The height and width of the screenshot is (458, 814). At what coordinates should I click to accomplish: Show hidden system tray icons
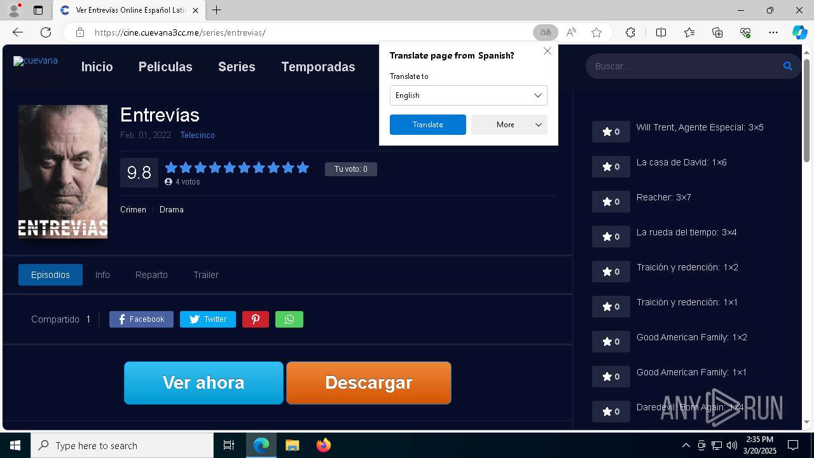(x=686, y=445)
